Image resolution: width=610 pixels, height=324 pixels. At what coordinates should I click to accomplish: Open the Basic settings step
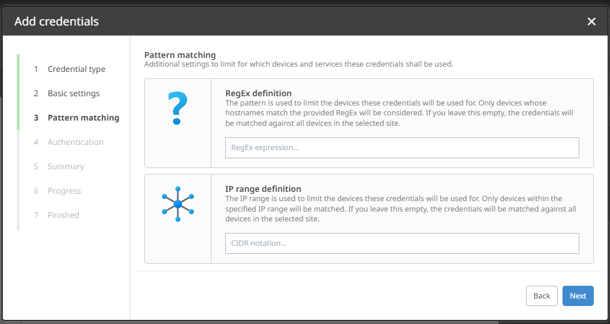click(73, 93)
